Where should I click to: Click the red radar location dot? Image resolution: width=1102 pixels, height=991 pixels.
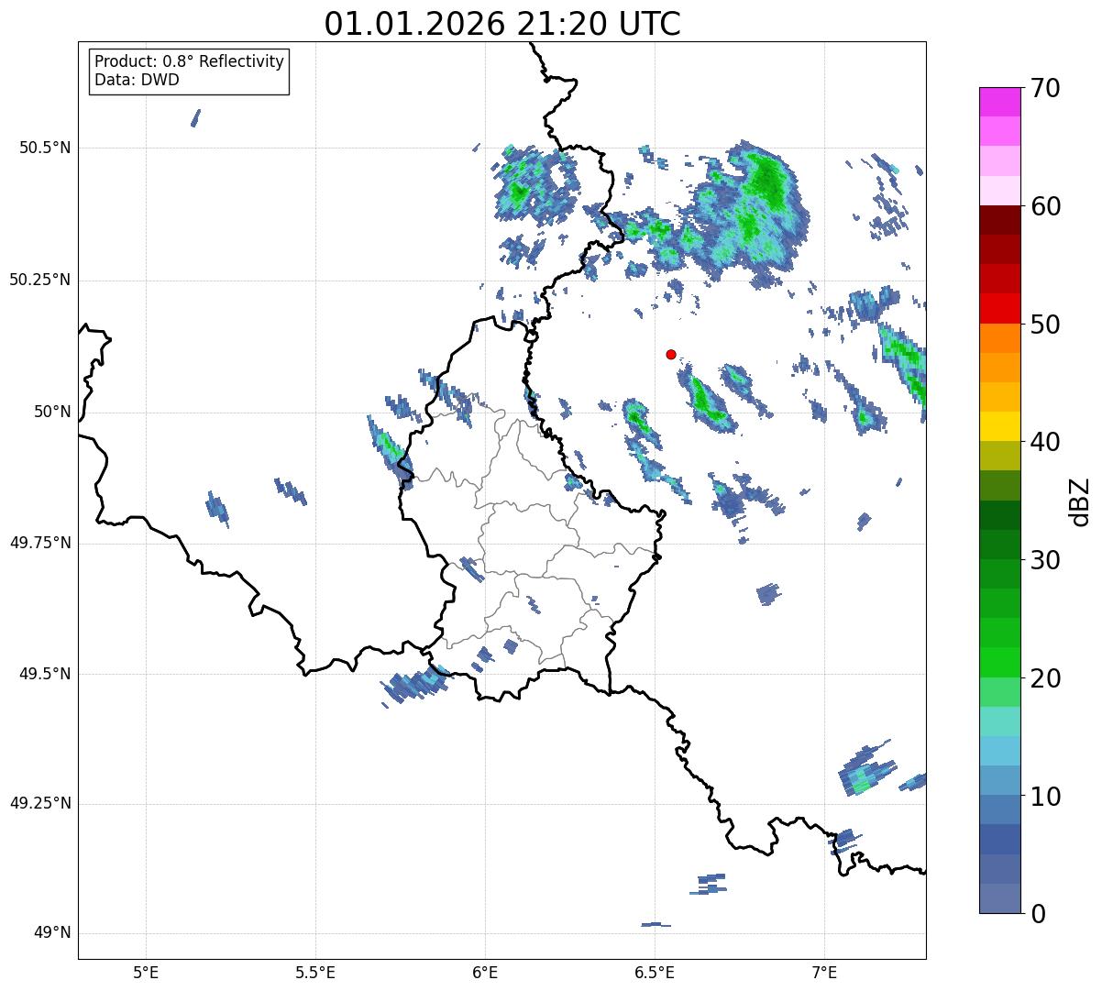click(x=671, y=354)
